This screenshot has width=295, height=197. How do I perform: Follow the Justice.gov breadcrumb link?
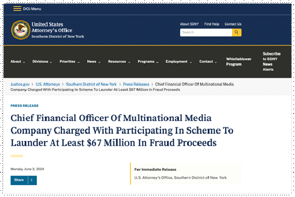click(x=20, y=84)
